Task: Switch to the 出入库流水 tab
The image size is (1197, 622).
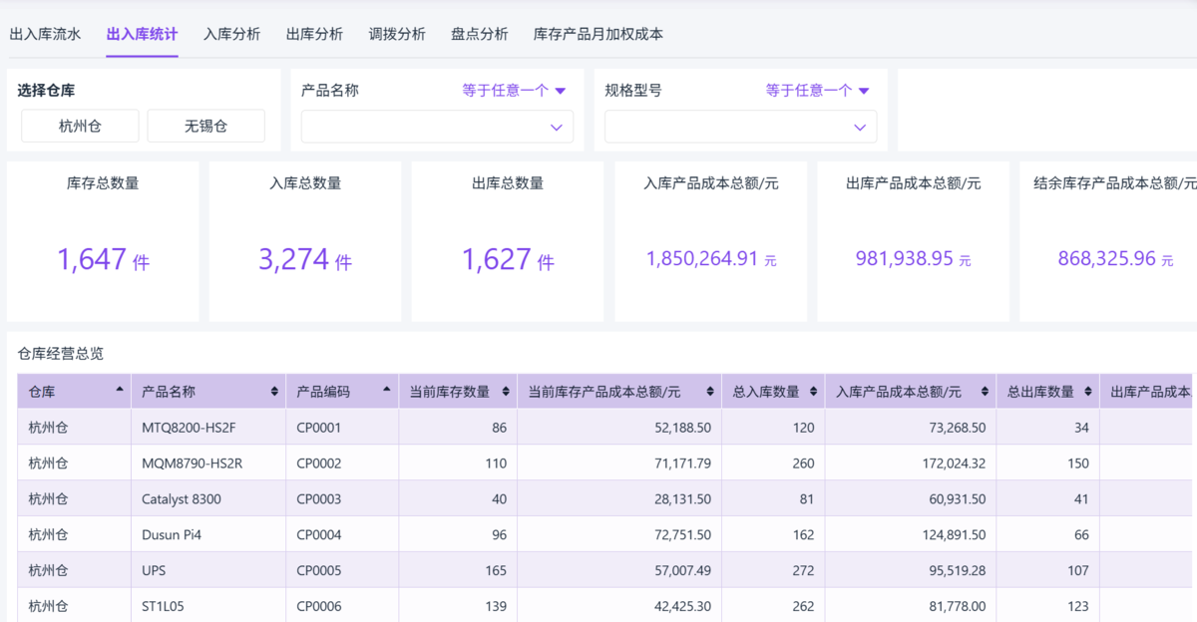Action: point(45,34)
